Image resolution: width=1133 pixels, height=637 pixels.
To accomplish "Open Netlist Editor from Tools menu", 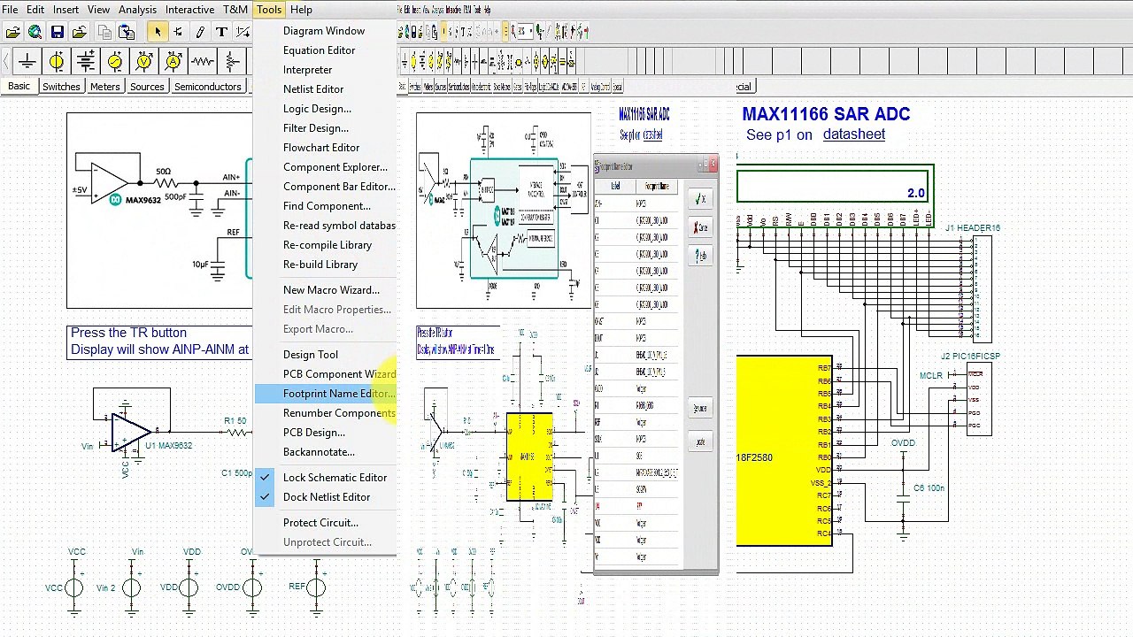I will coord(324,89).
